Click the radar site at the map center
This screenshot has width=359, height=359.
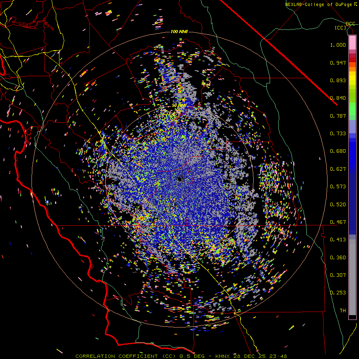180,179
